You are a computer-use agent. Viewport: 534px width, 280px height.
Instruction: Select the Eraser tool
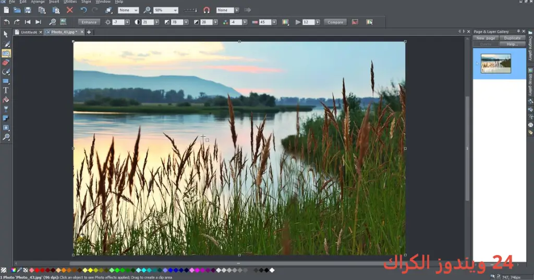(6, 62)
